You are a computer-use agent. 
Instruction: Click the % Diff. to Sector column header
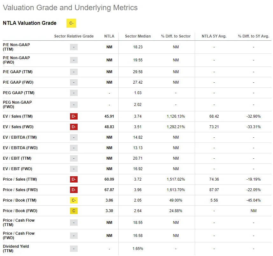click(176, 36)
